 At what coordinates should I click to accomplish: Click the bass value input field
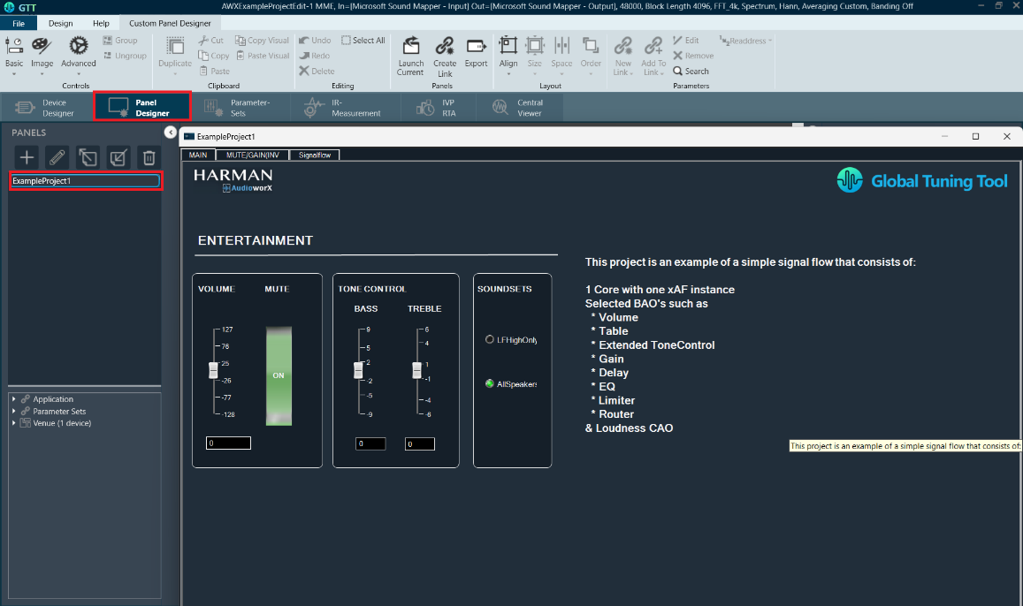point(370,443)
